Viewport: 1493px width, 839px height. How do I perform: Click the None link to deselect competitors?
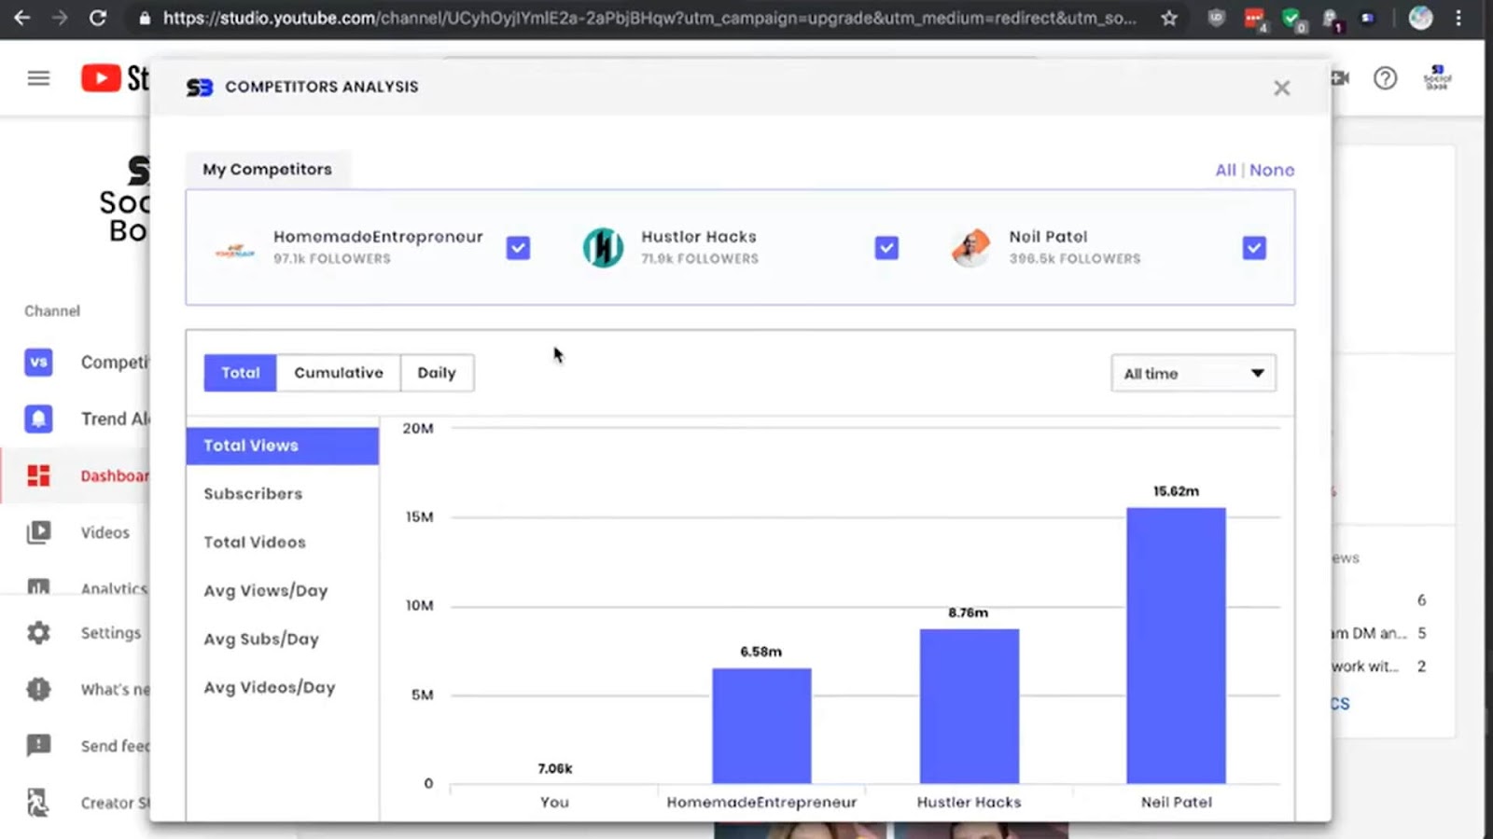coord(1272,170)
